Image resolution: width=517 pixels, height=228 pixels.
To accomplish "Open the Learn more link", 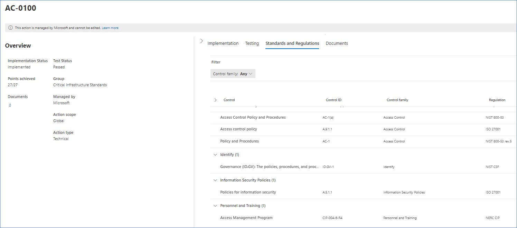I will coord(110,28).
